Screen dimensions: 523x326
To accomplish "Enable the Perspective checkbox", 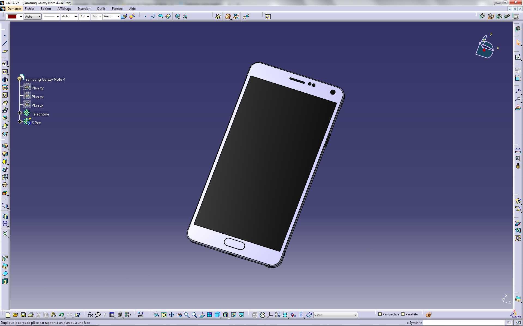I will pos(380,314).
